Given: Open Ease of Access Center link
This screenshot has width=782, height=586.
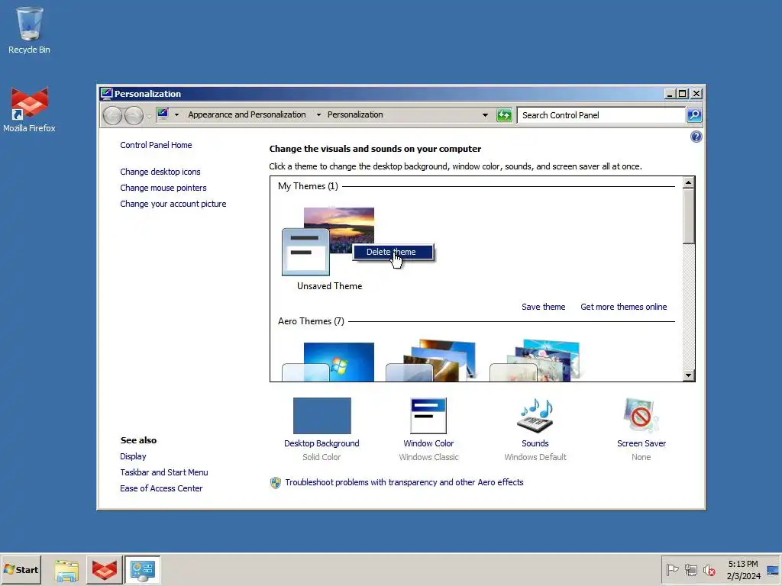Looking at the screenshot, I should [x=161, y=488].
